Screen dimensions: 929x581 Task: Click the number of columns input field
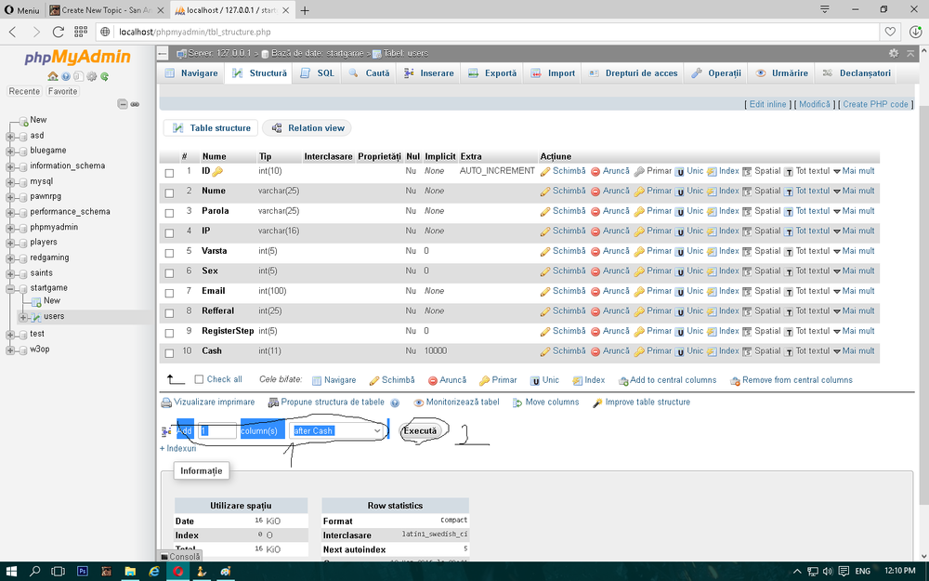click(217, 430)
